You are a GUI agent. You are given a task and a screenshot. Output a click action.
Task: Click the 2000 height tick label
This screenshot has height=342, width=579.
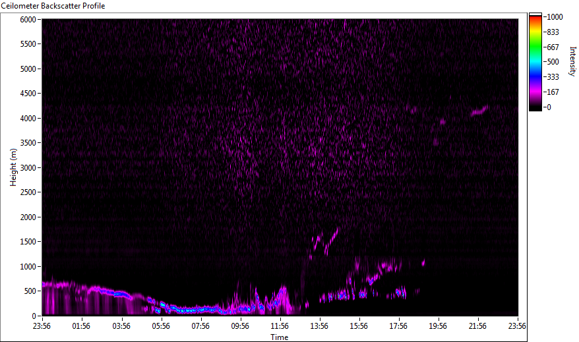[28, 217]
